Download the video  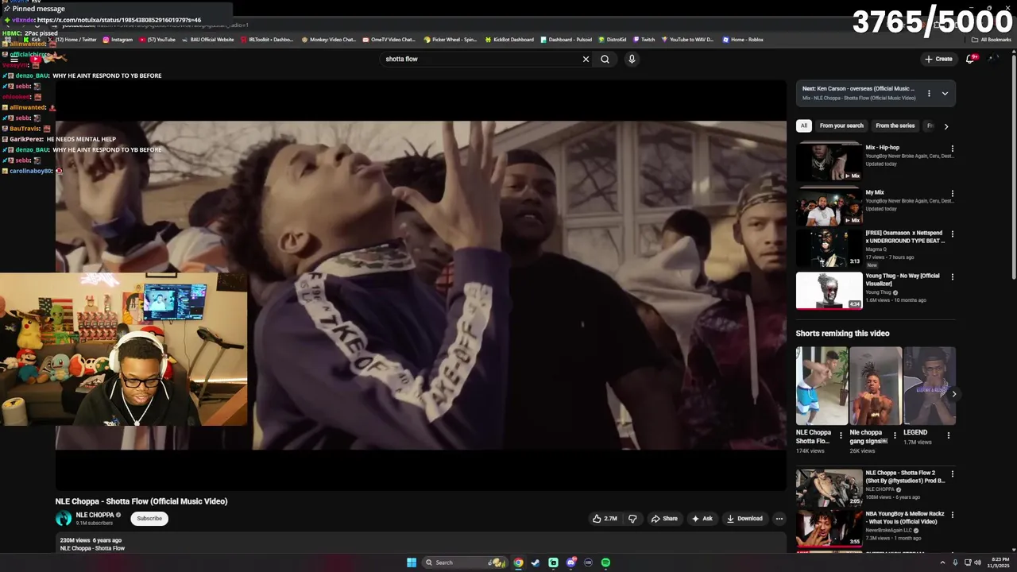tap(744, 519)
